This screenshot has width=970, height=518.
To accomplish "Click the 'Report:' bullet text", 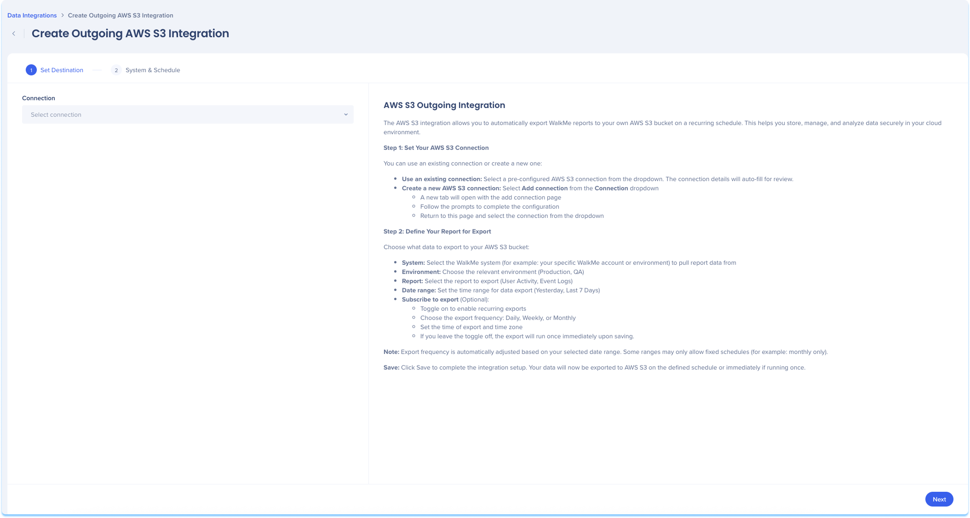I will click(x=487, y=281).
